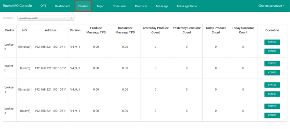
Task: Click the RocketMQ-Console brand link
Action: pyautogui.click(x=17, y=6)
